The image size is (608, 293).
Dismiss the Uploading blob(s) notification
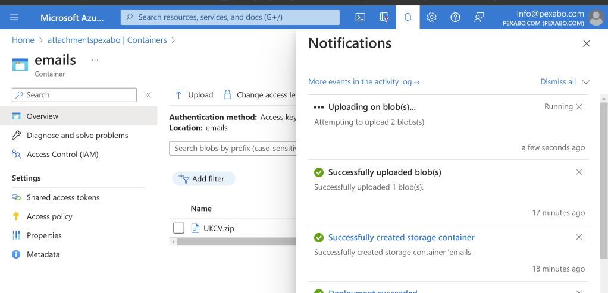click(579, 106)
